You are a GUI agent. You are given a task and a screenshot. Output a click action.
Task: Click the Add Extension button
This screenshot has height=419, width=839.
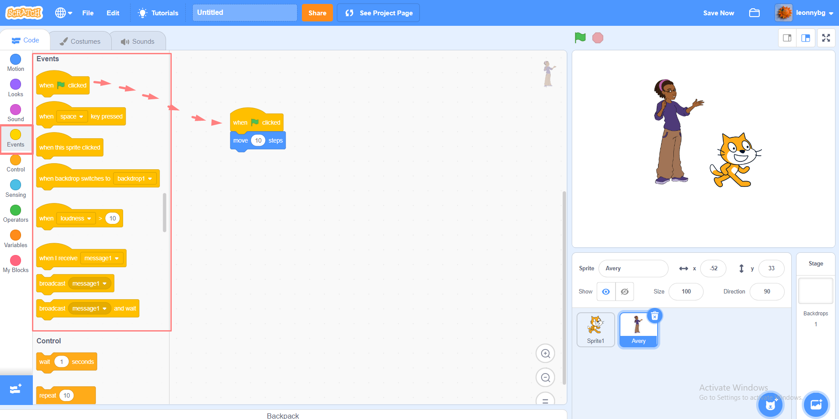click(x=16, y=389)
